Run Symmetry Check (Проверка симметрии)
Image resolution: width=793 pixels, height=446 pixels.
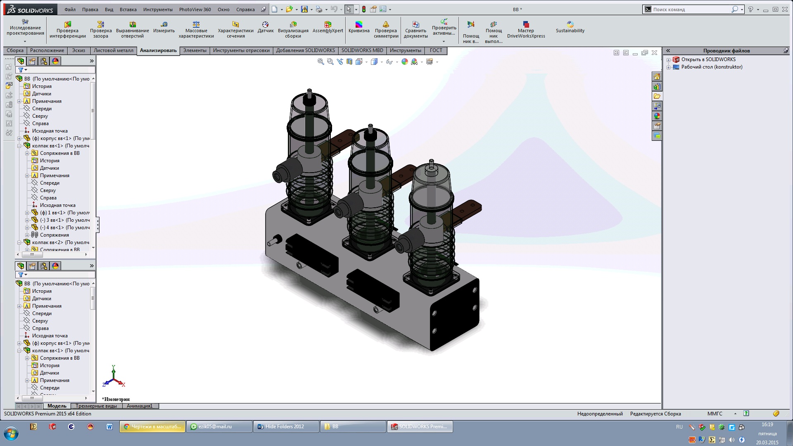[386, 30]
